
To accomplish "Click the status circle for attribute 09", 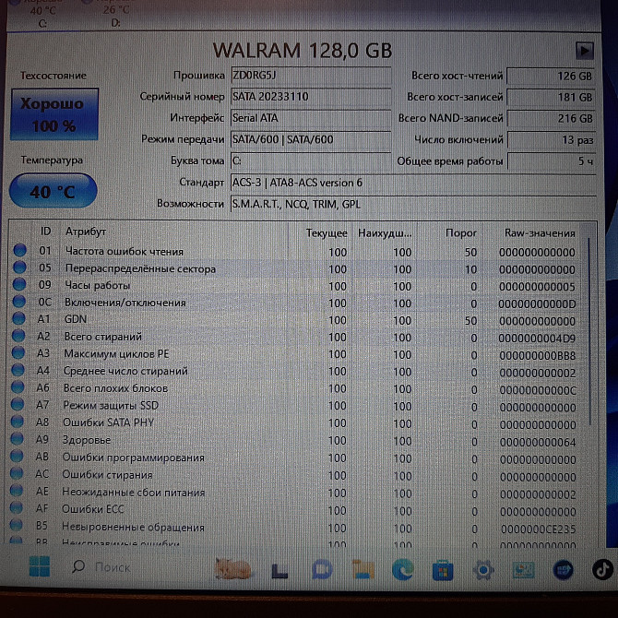I will coord(19,284).
